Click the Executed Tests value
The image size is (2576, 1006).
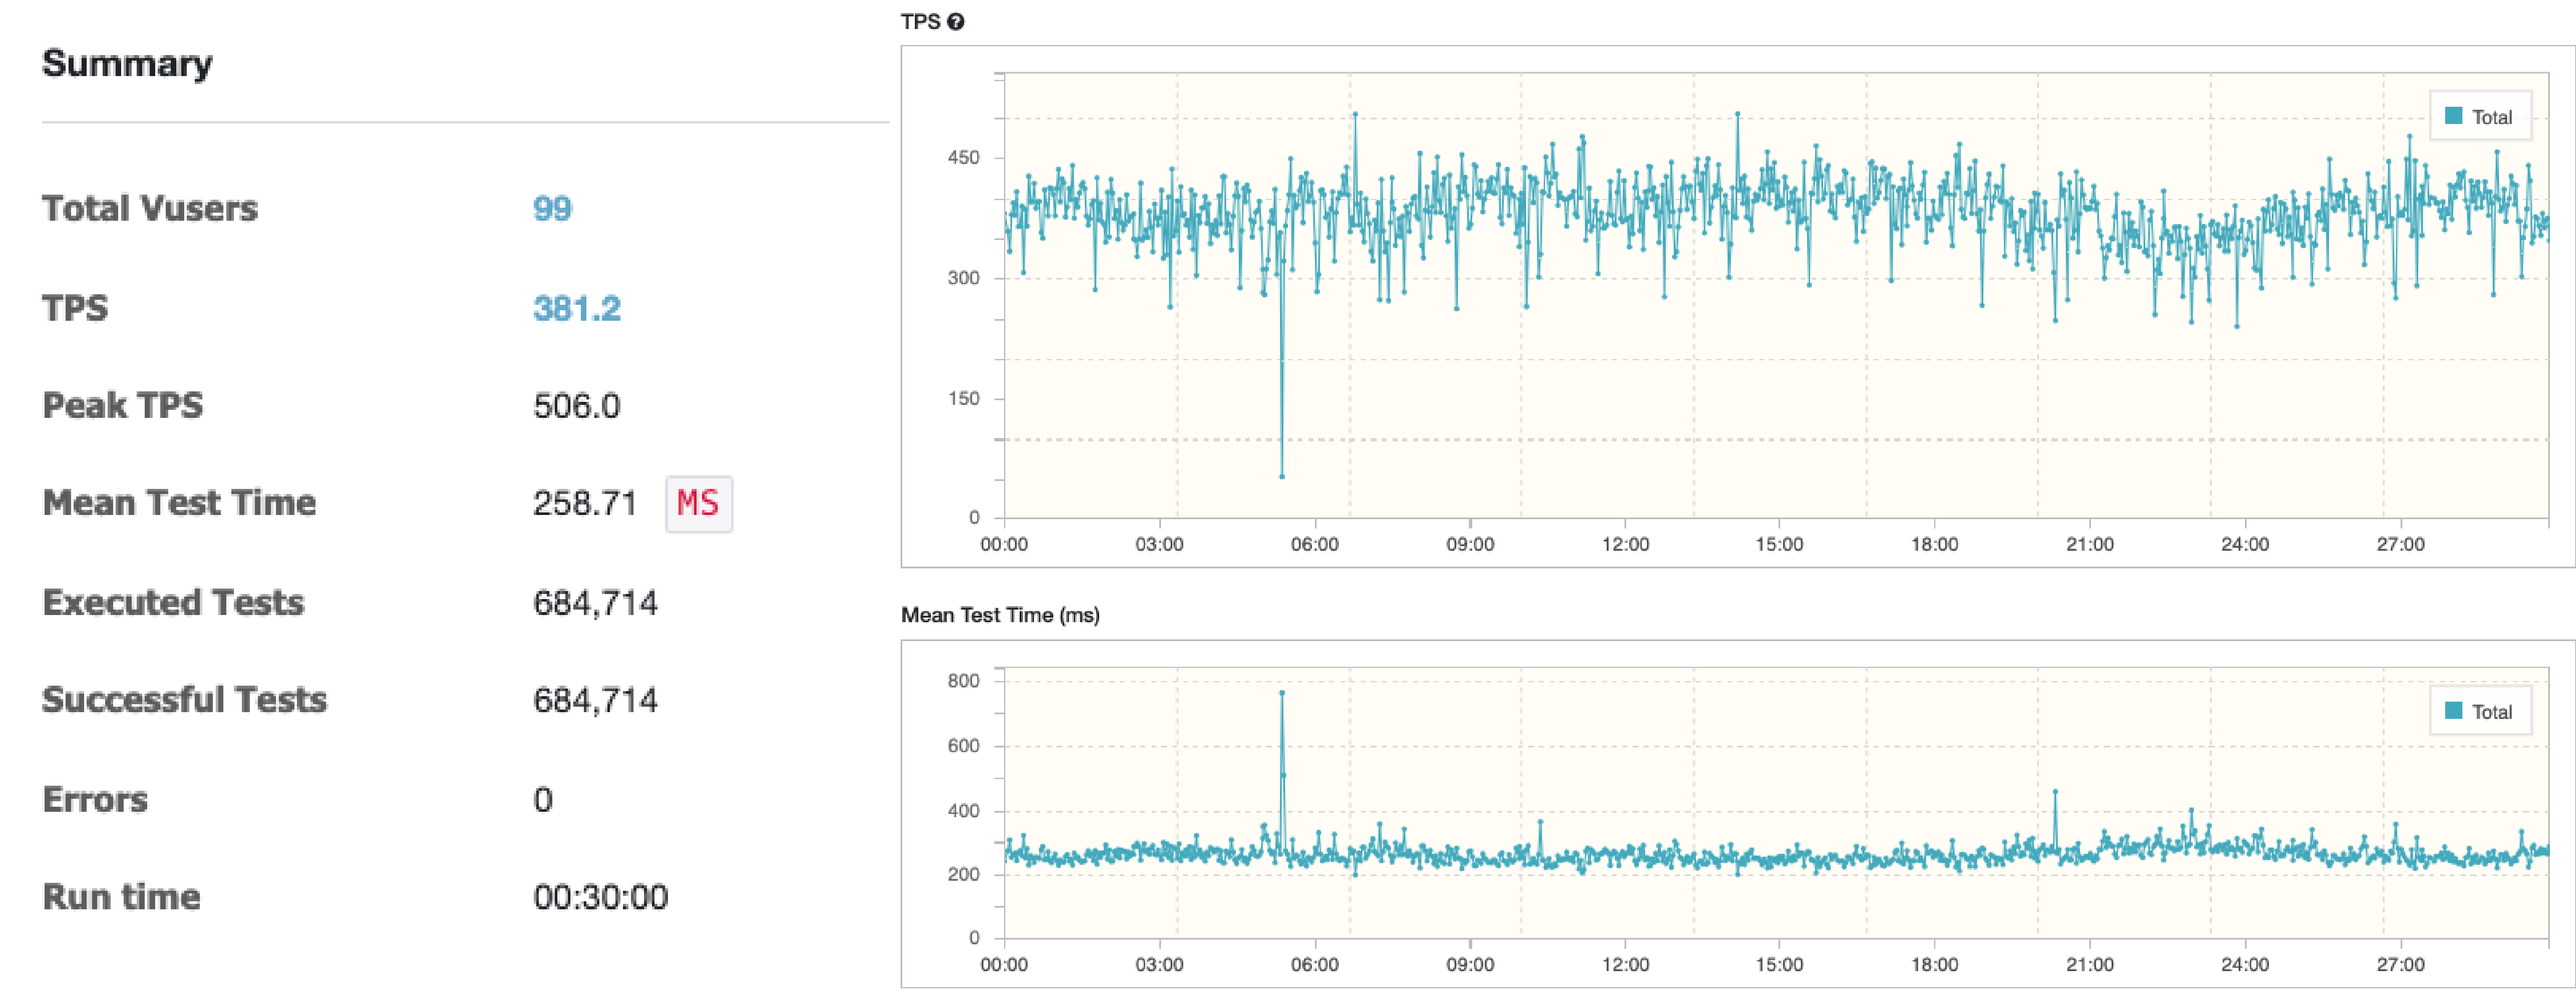coord(595,603)
